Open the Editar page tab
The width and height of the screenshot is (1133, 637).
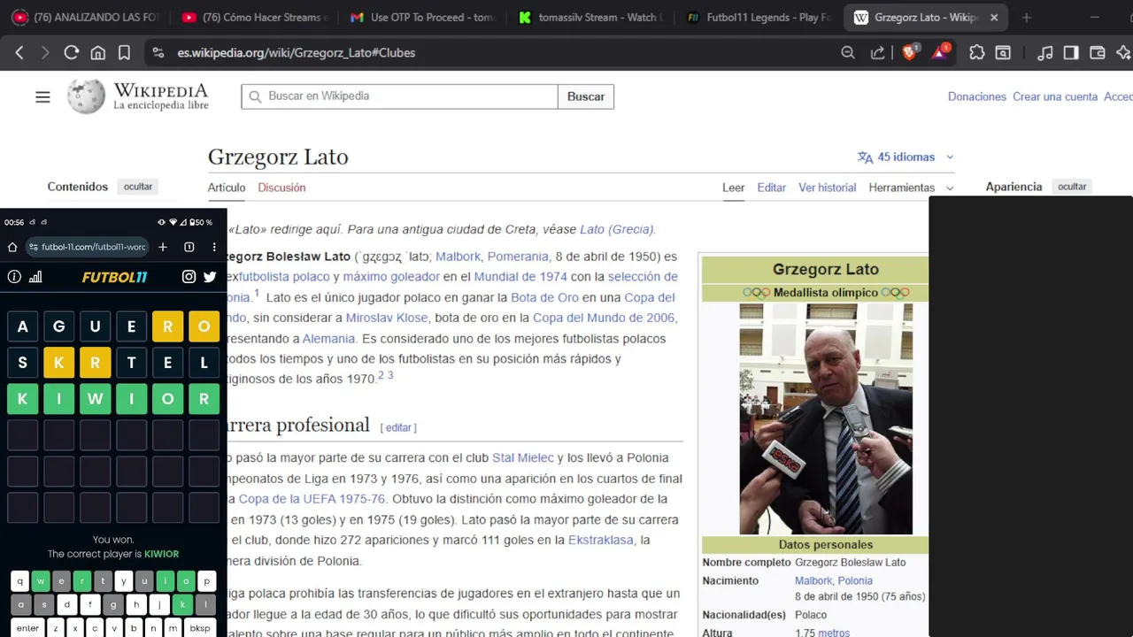[771, 188]
